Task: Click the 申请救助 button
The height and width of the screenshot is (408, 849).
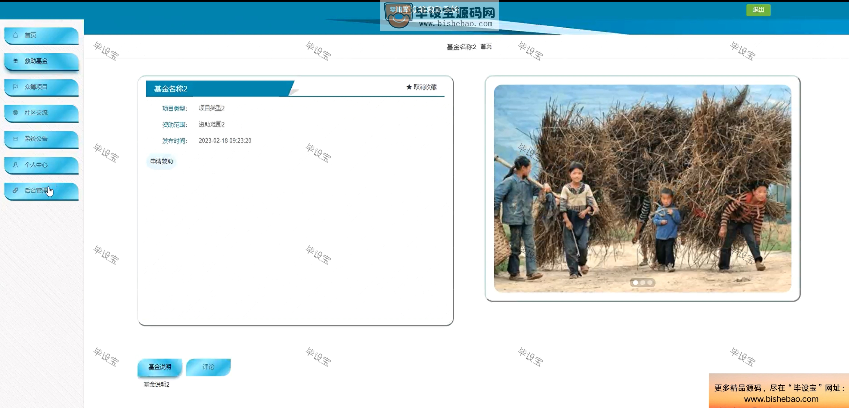Action: [162, 161]
